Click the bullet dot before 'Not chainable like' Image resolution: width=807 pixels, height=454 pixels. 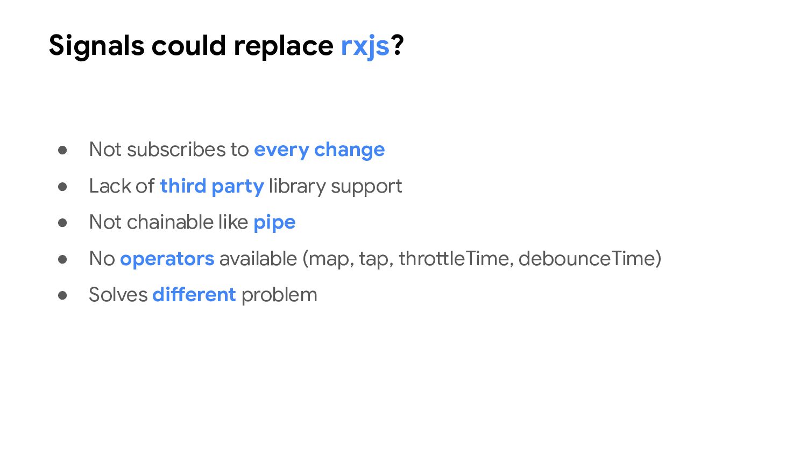point(62,223)
